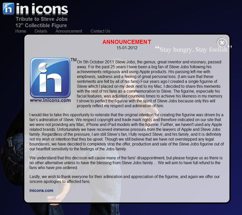This screenshot has height=215, width=242.
Task: Click the "Stay hungry. Stay foolish" quote
Action: pyautogui.click(x=194, y=50)
